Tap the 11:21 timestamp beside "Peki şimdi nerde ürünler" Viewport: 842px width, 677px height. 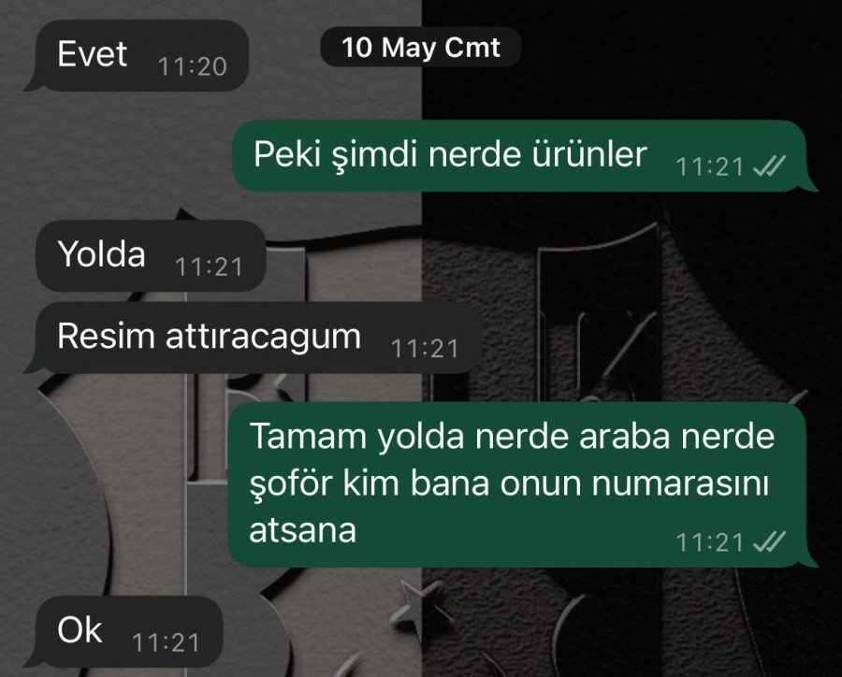pyautogui.click(x=709, y=166)
